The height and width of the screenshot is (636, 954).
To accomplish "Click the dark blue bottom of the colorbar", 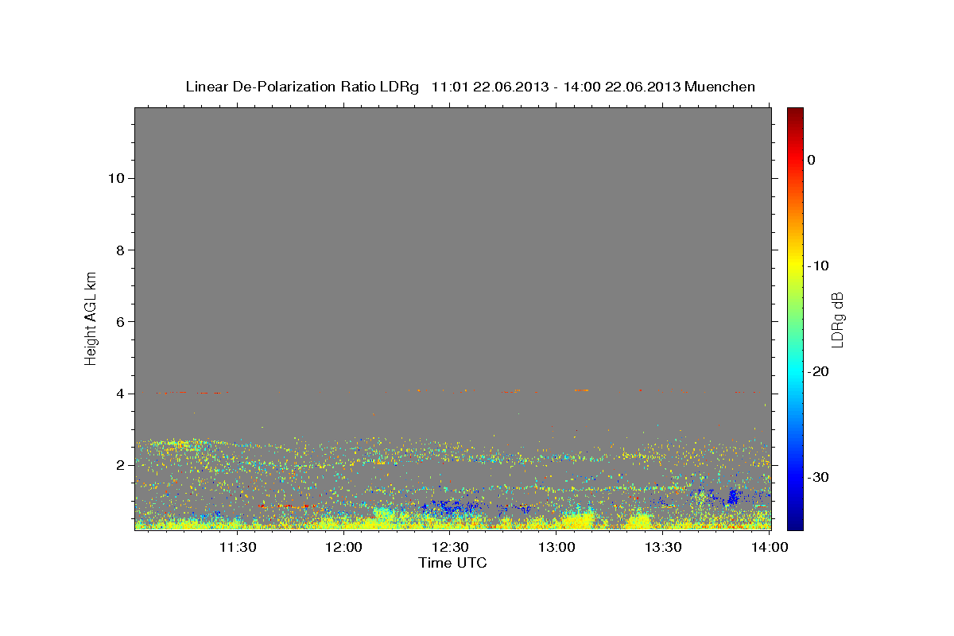I will point(795,521).
